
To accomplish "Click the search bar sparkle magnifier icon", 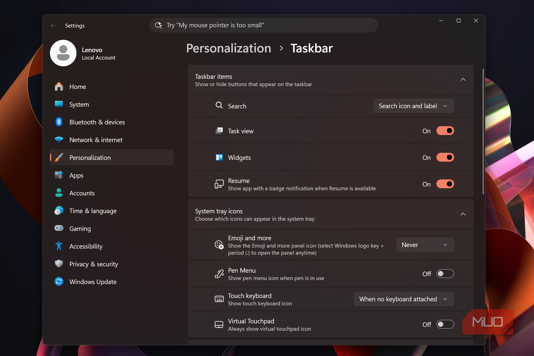I will point(159,25).
